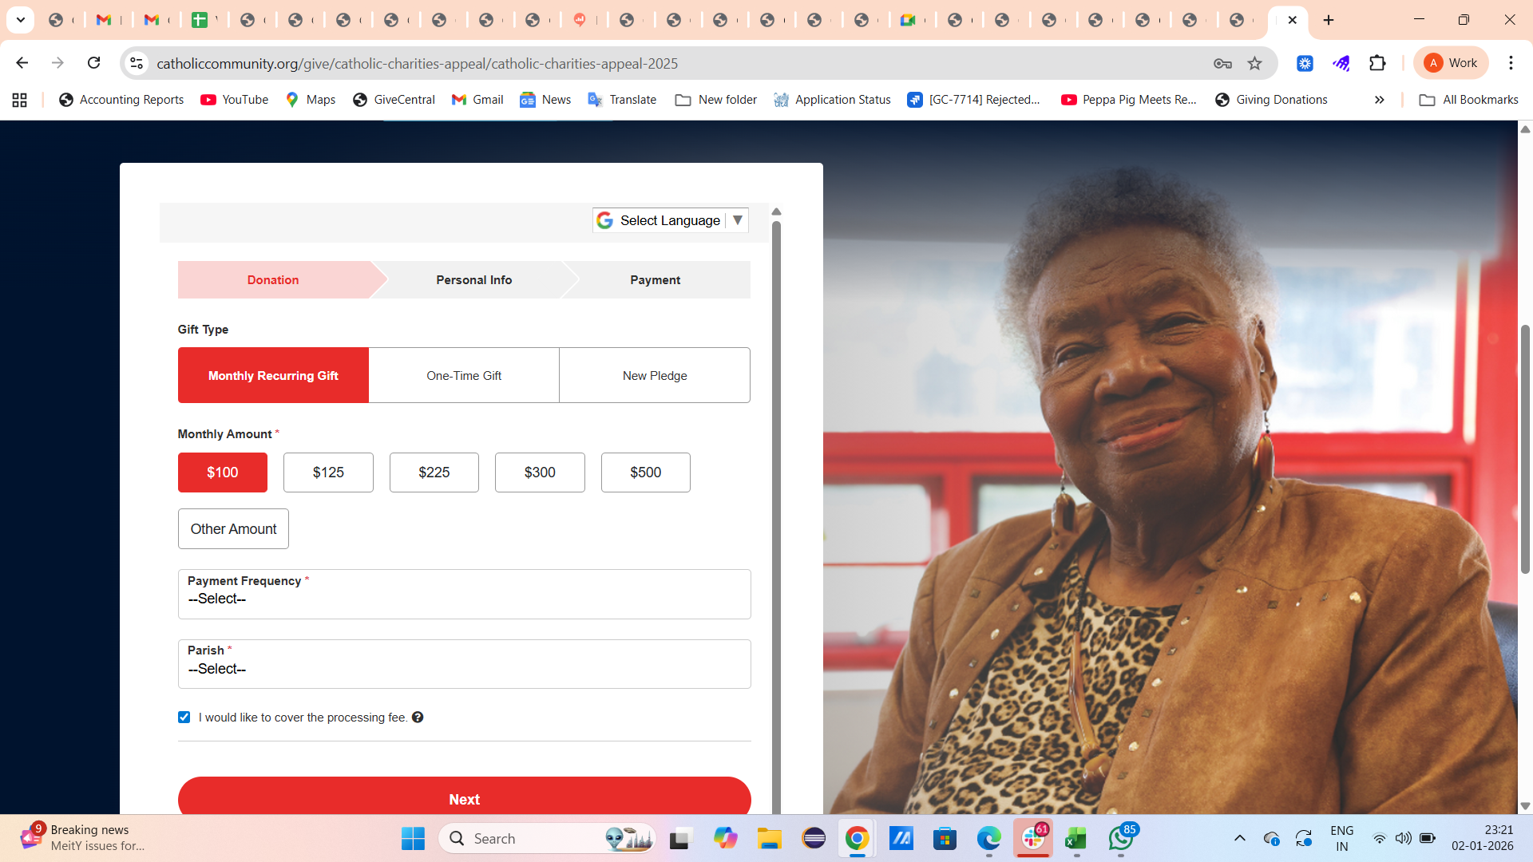Go to the Payment step tab
Image resolution: width=1533 pixels, height=862 pixels.
tap(655, 280)
